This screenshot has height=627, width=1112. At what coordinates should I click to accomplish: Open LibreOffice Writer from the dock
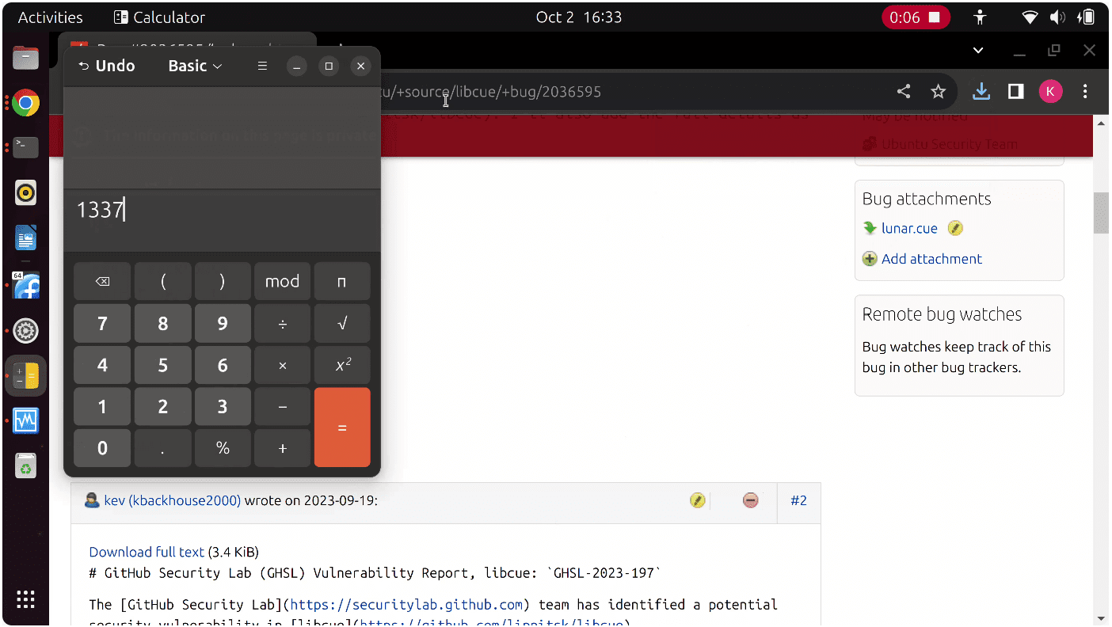(x=25, y=237)
